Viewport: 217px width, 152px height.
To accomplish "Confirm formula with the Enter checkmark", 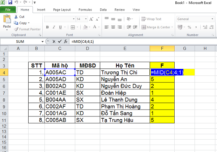I will click(x=59, y=42).
